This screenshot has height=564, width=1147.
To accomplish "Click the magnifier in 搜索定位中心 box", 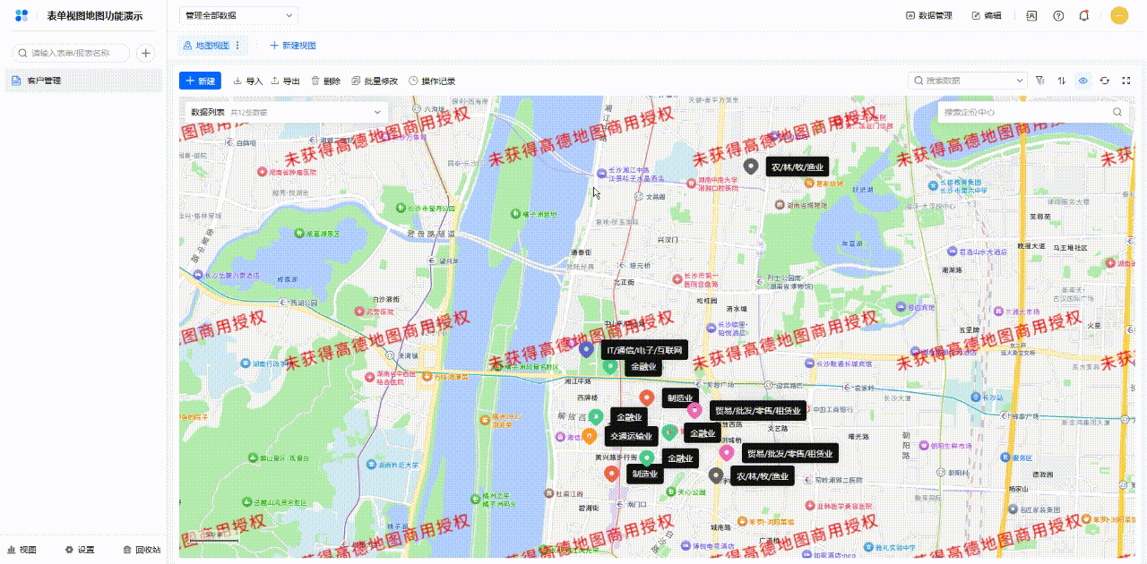I will (1117, 113).
